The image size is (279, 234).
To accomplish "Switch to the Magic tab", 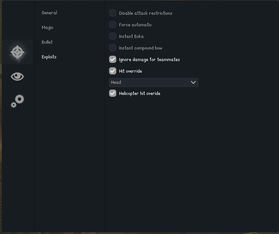I will pos(47,28).
